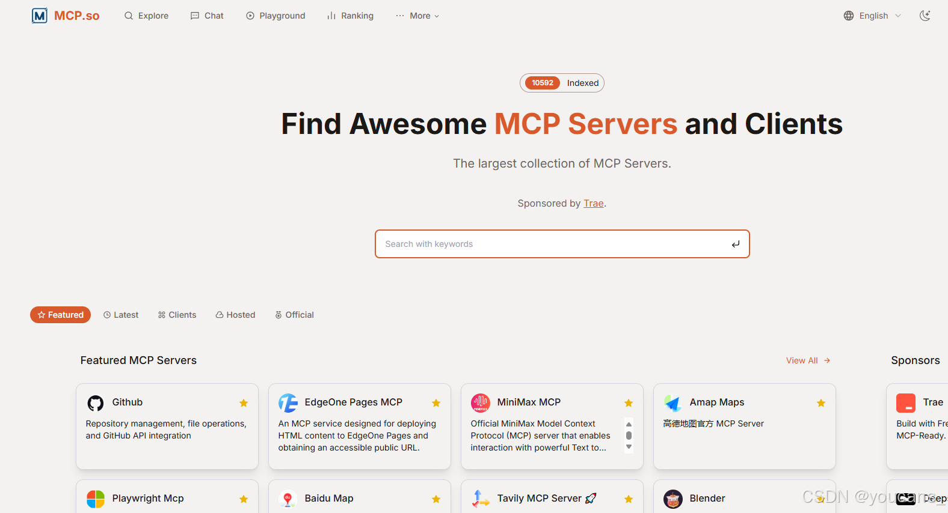
Task: Open the Blender logo icon
Action: pyautogui.click(x=673, y=499)
